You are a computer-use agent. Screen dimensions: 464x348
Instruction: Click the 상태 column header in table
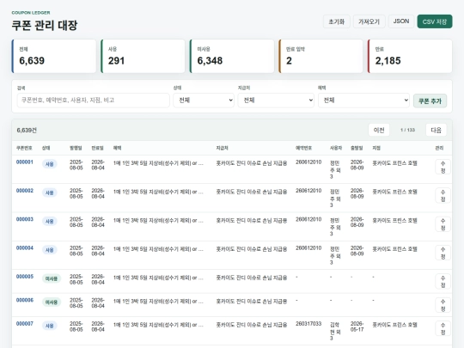click(46, 148)
